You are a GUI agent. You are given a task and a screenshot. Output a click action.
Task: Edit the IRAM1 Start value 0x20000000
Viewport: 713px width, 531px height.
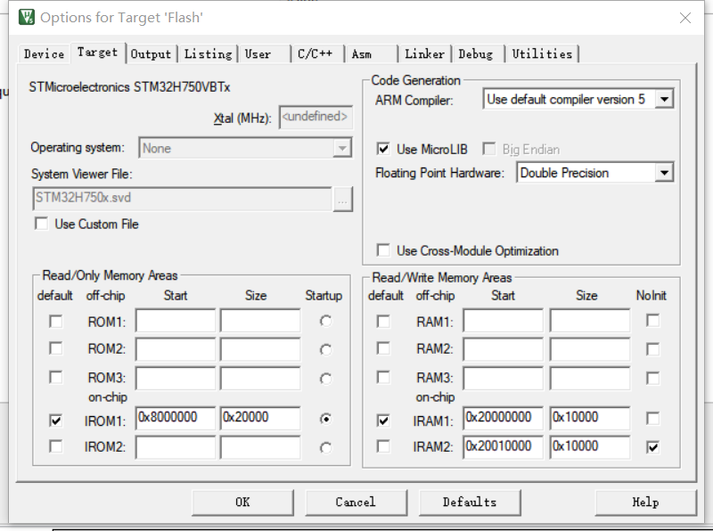point(504,418)
